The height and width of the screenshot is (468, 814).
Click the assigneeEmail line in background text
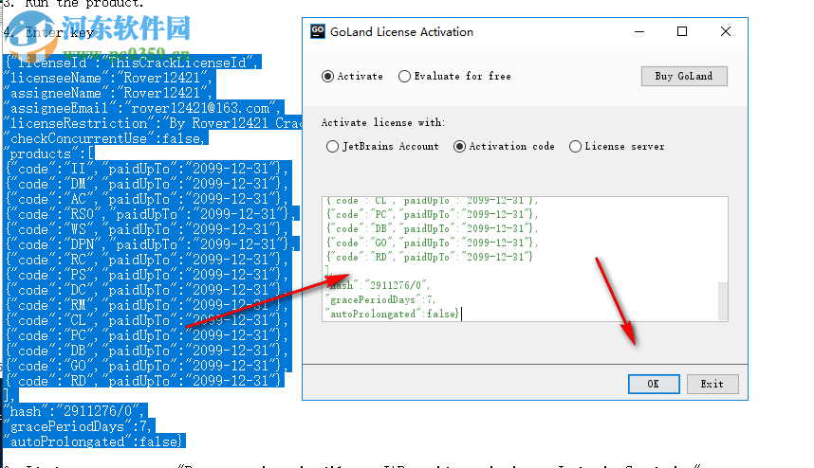pyautogui.click(x=142, y=108)
